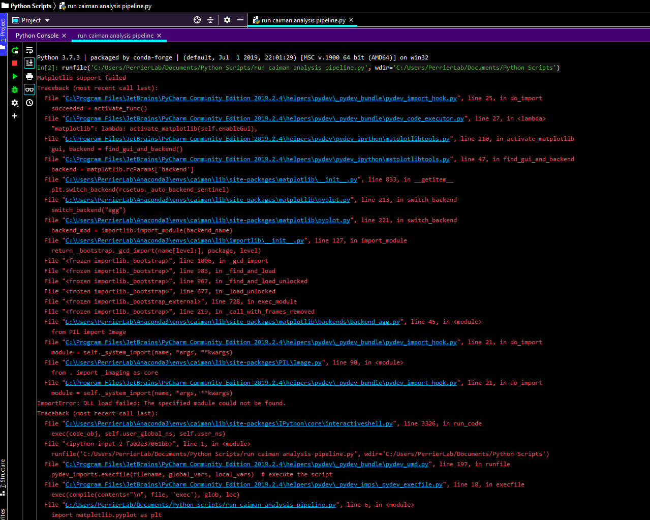The width and height of the screenshot is (650, 520).
Task: Expand the Python Scripts breadcrumb
Action: pos(26,6)
